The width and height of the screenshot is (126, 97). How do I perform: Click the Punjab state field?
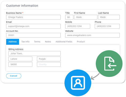point(49,59)
